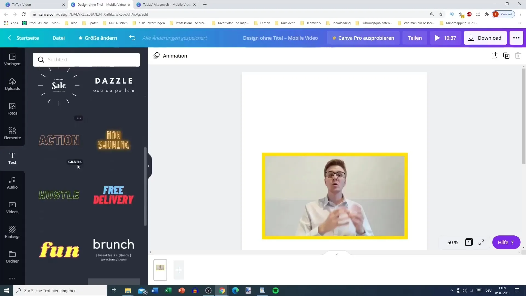The image size is (526, 296).
Task: Click the browser address bar
Action: tap(230, 14)
